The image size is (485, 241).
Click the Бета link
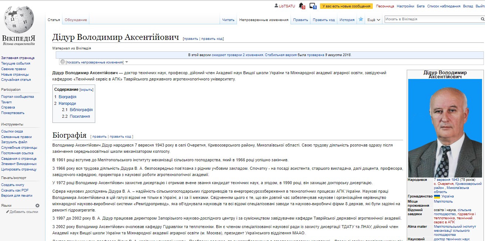click(x=420, y=6)
